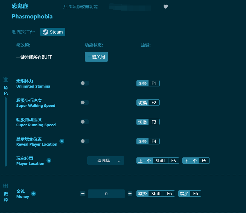Viewport: 246px width, 213px height.
Task: Click the 一键关闭 disable all buffs button
Action: point(96,57)
